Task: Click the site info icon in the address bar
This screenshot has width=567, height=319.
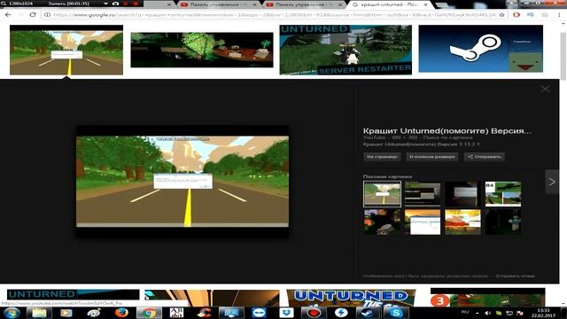Action: coord(47,15)
